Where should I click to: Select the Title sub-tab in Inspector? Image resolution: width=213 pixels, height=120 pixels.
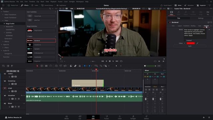click(178, 18)
